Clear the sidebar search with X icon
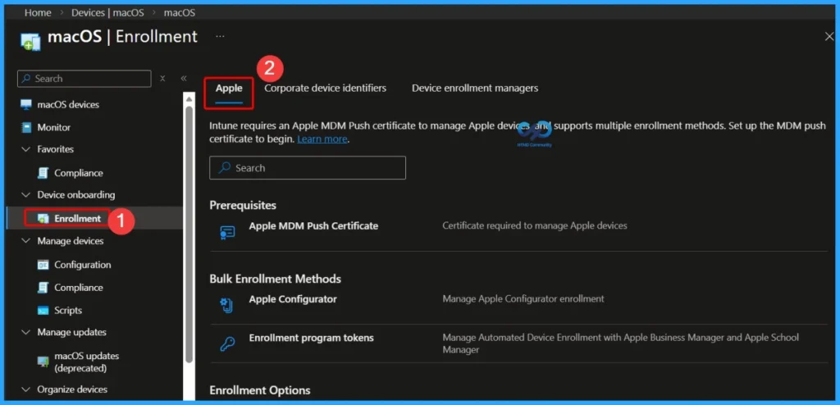 (x=162, y=78)
